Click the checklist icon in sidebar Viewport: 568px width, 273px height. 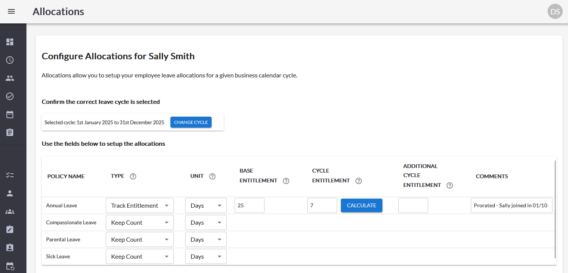10,175
